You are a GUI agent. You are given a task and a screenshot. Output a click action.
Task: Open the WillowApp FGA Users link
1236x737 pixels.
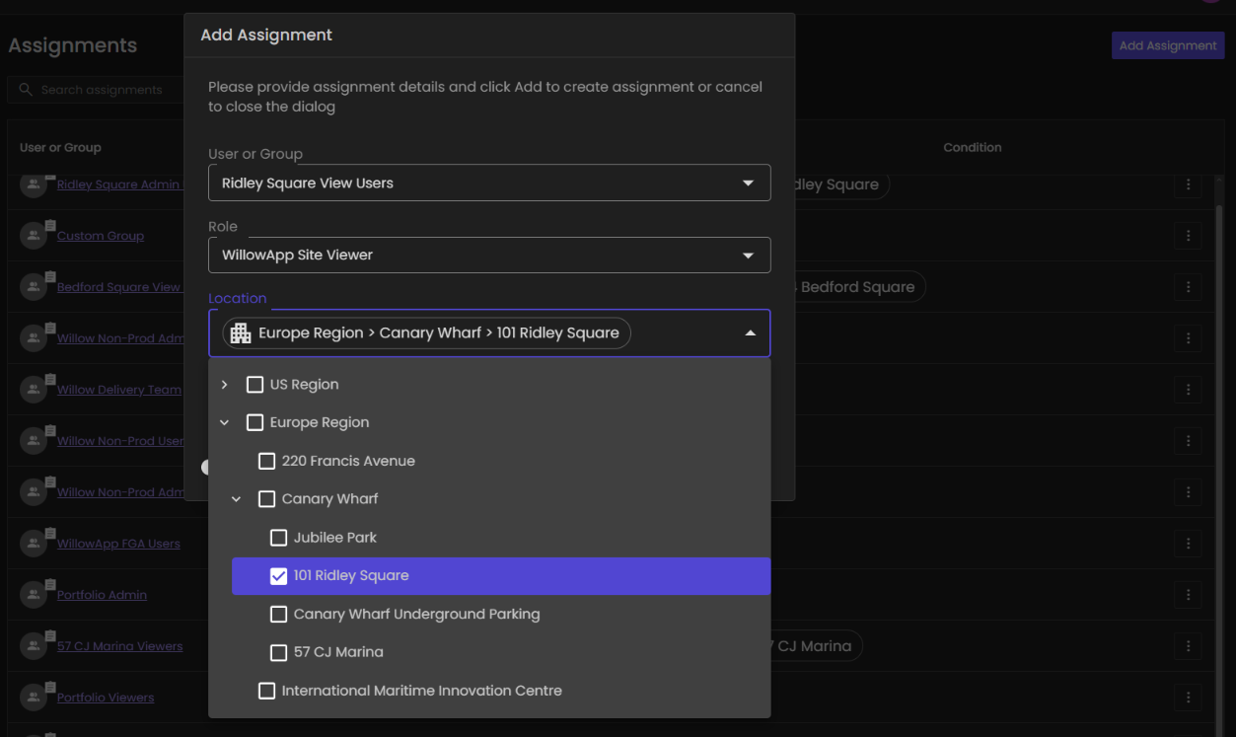[118, 544]
